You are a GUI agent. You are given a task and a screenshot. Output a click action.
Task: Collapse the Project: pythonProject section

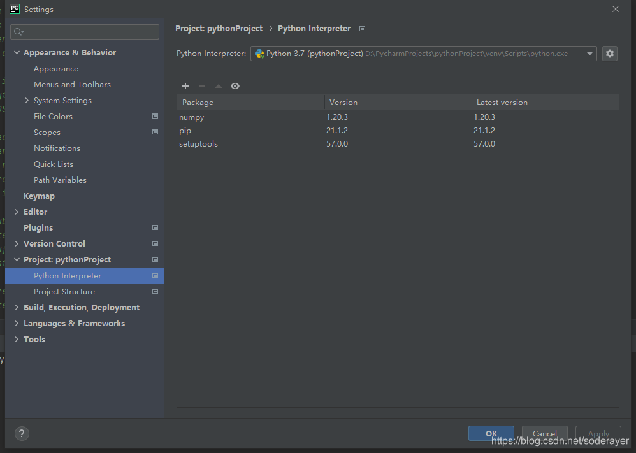coord(17,259)
